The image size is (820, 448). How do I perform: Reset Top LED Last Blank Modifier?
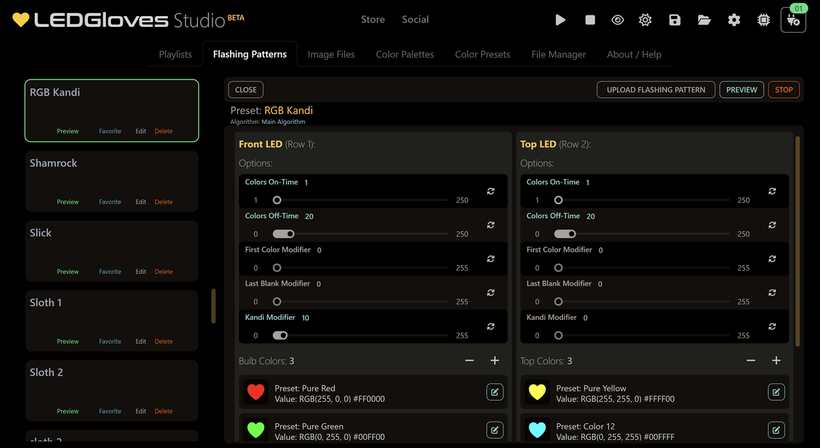tap(772, 292)
